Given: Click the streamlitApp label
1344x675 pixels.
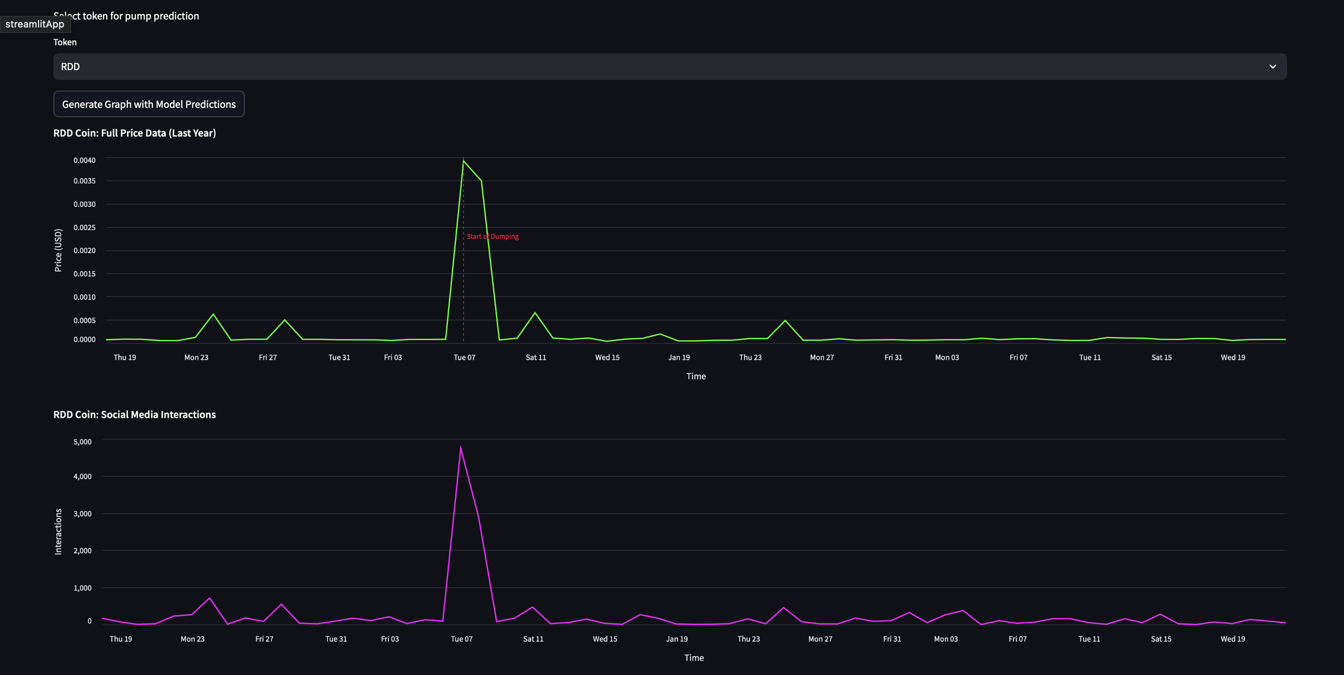Looking at the screenshot, I should point(34,24).
